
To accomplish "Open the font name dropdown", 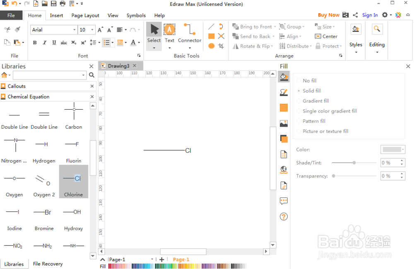I will tap(74, 30).
